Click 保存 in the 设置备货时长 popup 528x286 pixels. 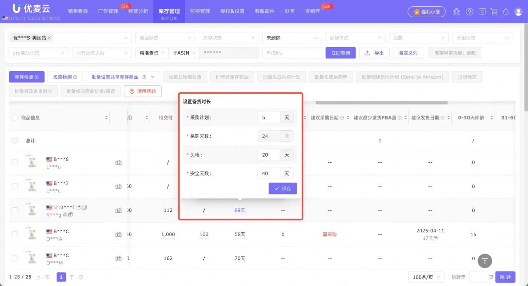pos(283,189)
